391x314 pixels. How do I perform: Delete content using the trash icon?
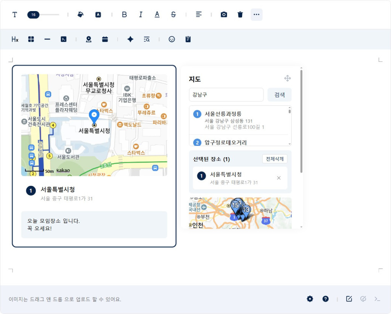click(x=240, y=14)
